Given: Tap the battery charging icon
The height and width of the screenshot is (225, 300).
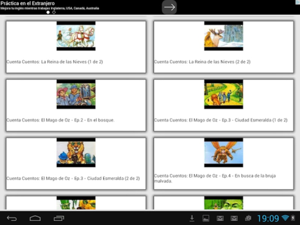Looking at the screenshot, I should 293,218.
